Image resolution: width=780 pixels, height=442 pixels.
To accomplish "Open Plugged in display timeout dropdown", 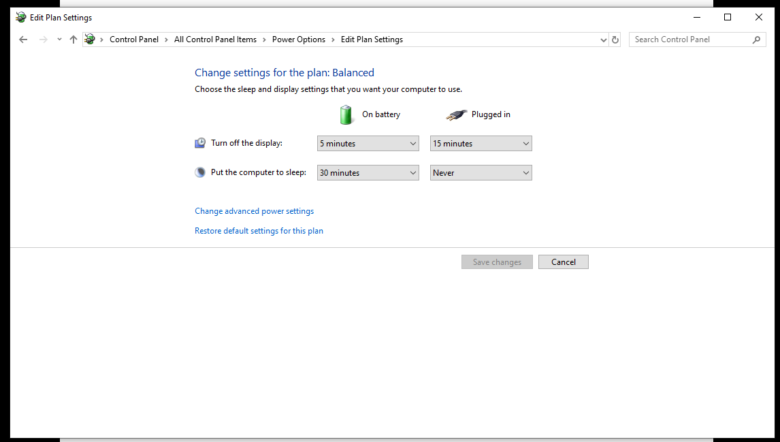I will pyautogui.click(x=481, y=144).
